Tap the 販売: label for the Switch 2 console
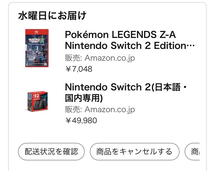Screen dimensions: 215x171 [x=73, y=109]
